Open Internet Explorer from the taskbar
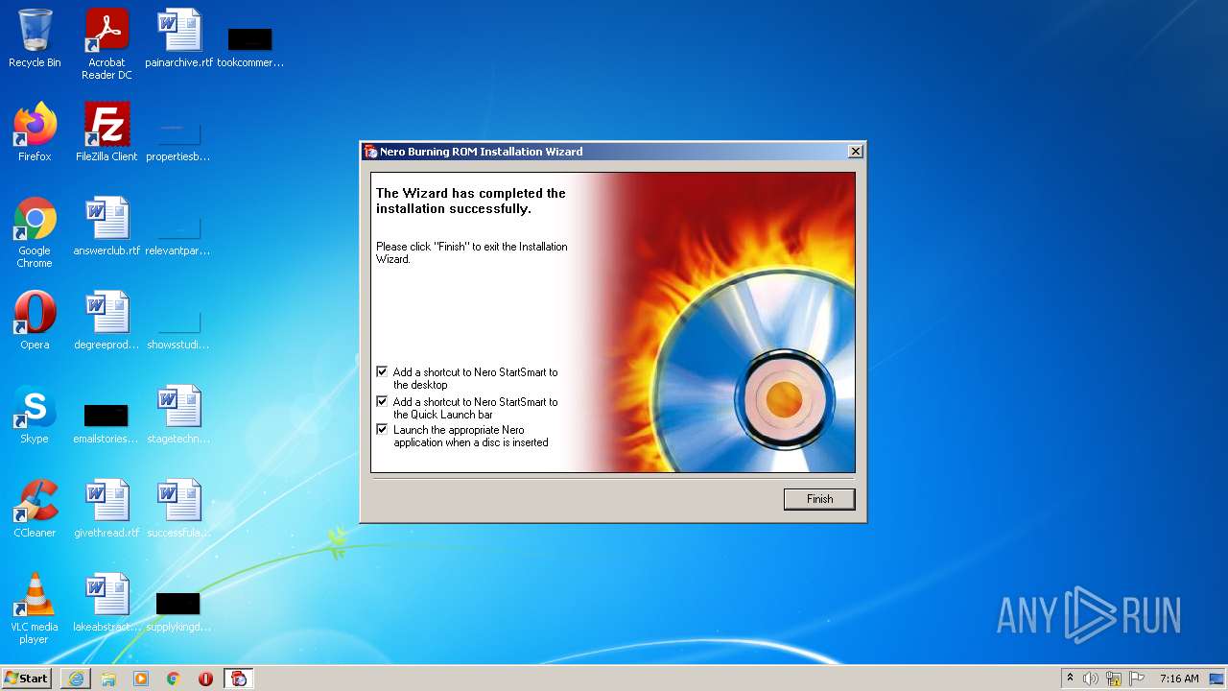Image resolution: width=1228 pixels, height=691 pixels. tap(76, 679)
